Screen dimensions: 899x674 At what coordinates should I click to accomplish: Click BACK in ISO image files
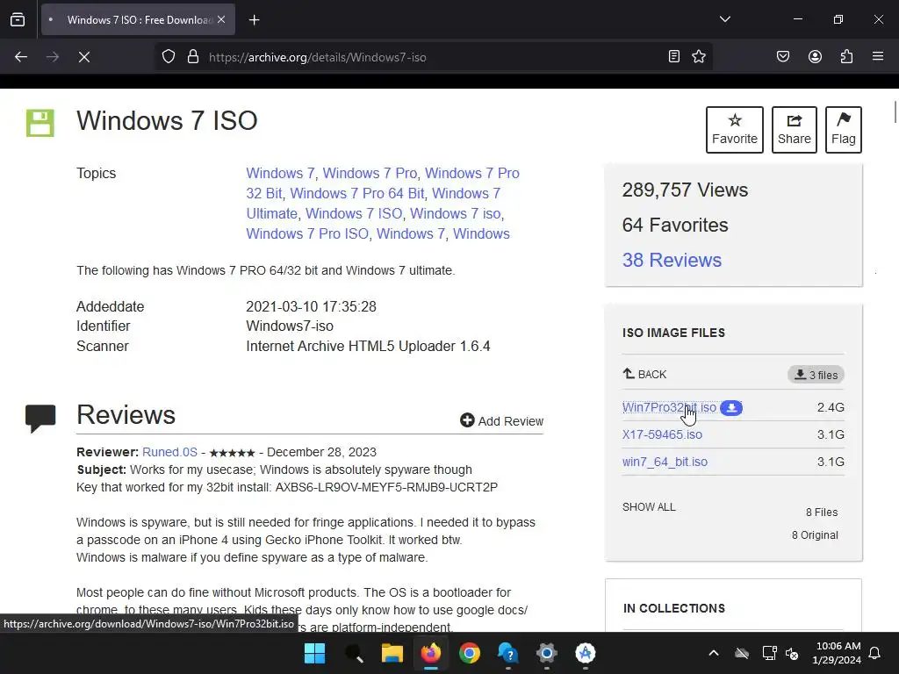click(645, 374)
